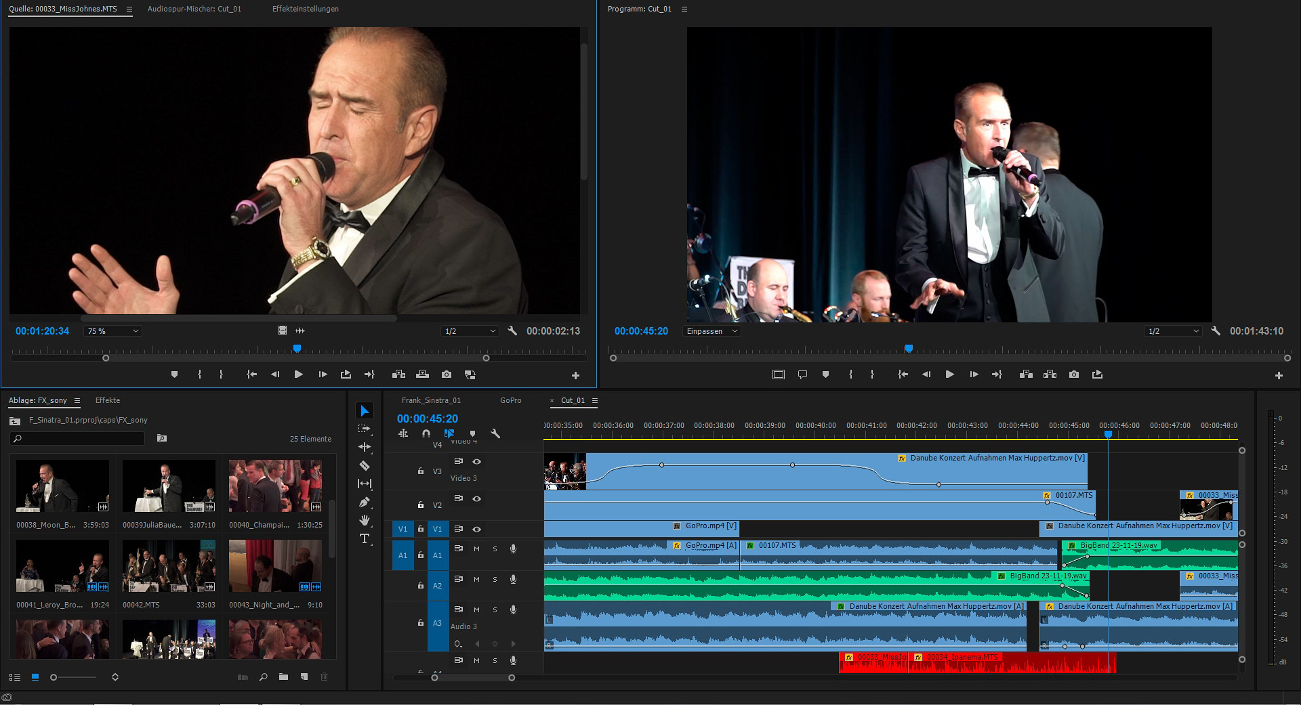Click Export Frame camera in Program monitor

click(1073, 375)
